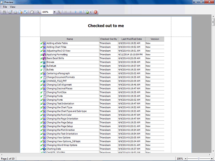Click the 'Page 1 of 10' status text
The height and width of the screenshot is (161, 215).
coord(8,159)
